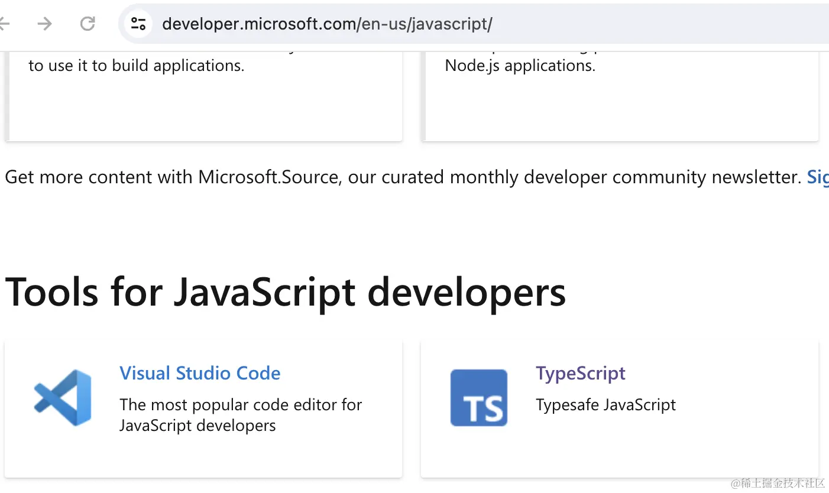
Task: Click the TypeScript TS logo icon
Action: click(479, 397)
